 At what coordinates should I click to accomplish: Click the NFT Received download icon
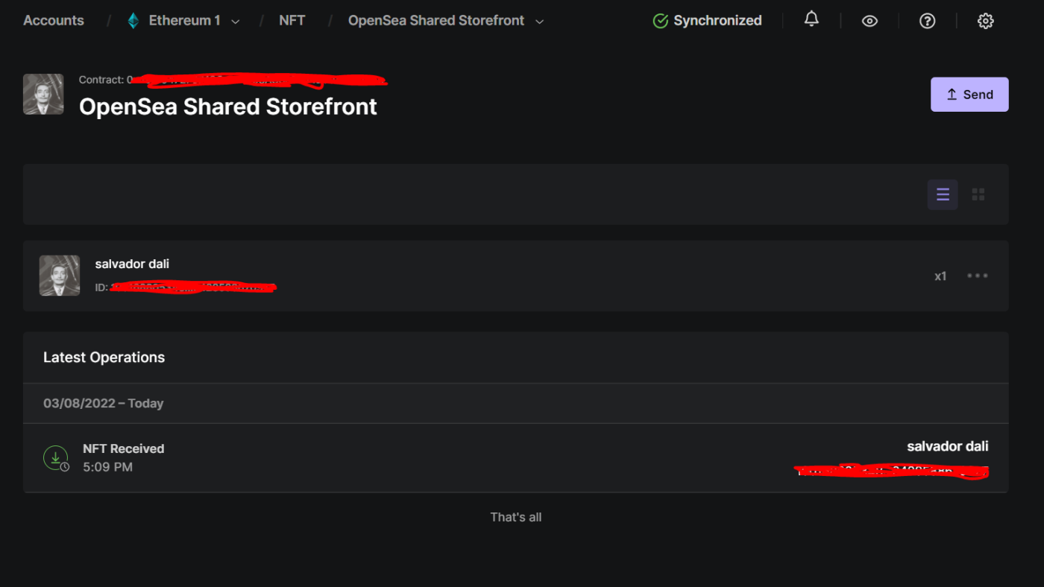[56, 457]
